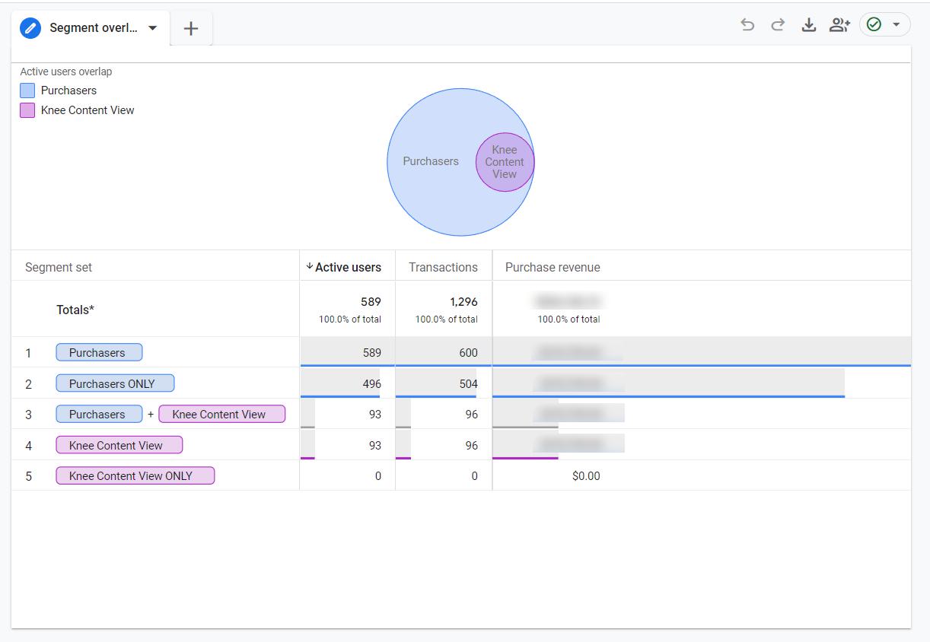Viewport: 930px width, 642px height.
Task: Export the exploration data via download icon
Action: (808, 24)
